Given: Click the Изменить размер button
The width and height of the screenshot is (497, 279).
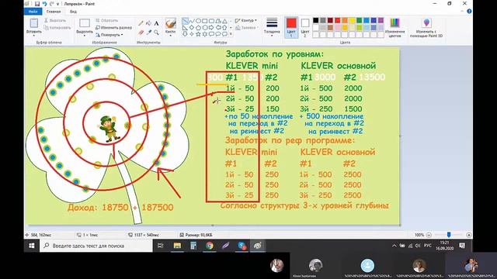Looking at the screenshot, I should [x=114, y=28].
